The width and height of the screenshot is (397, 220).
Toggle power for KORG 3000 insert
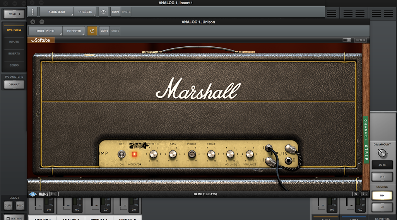(103, 12)
